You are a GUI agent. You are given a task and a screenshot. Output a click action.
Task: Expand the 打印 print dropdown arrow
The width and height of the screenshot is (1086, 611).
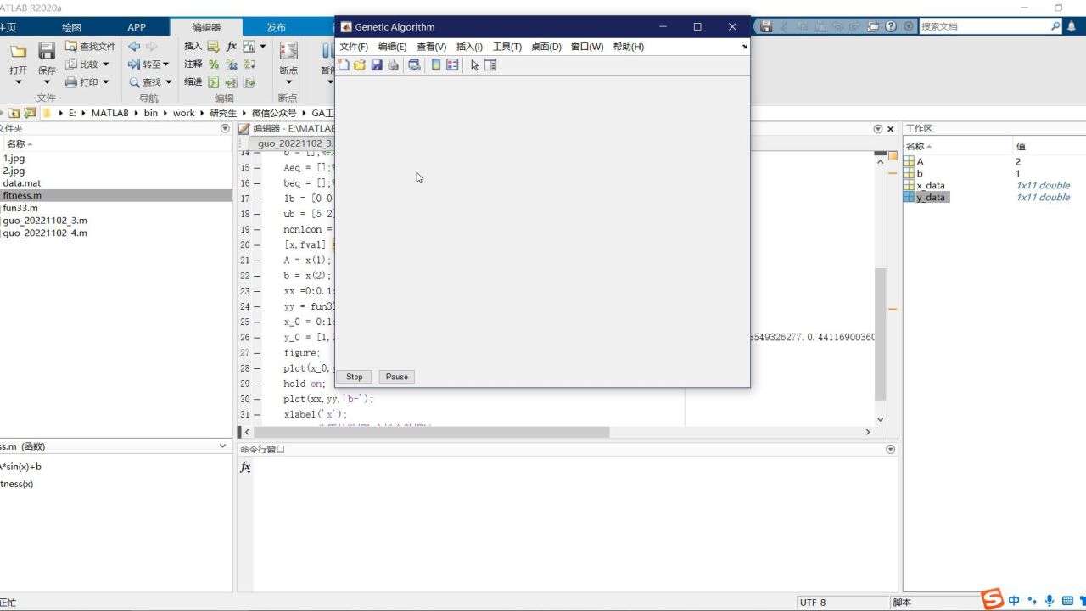click(x=106, y=82)
